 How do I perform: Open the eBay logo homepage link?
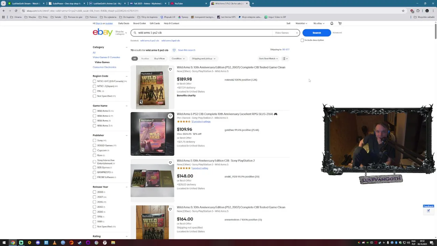102,32
